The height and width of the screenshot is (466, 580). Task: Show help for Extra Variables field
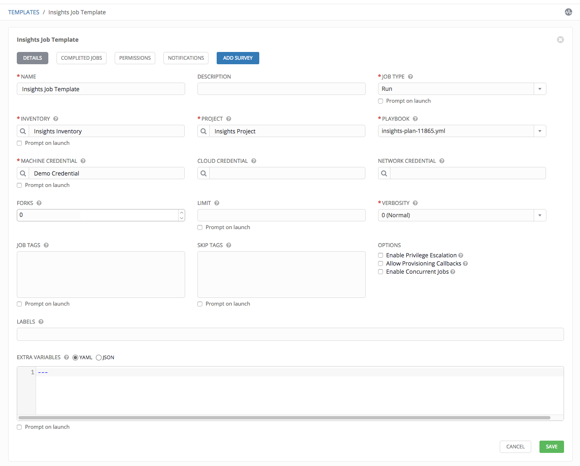pyautogui.click(x=66, y=357)
